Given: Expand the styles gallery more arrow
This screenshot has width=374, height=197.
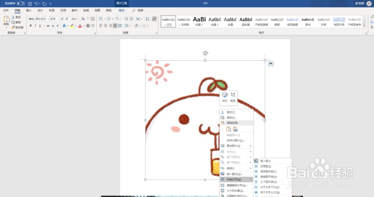Looking at the screenshot, I should point(364,25).
